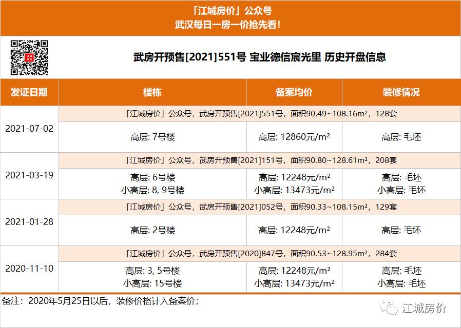Image resolution: width=461 pixels, height=328 pixels.
Task: Click the 江城房价 logo at bottom right
Action: click(x=414, y=309)
